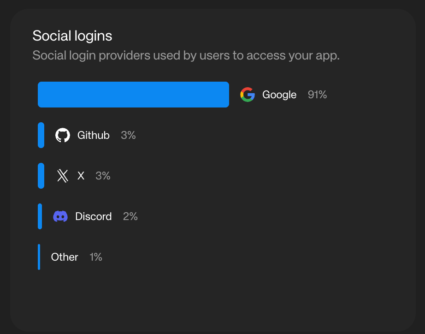Click the X provider name text

(81, 176)
